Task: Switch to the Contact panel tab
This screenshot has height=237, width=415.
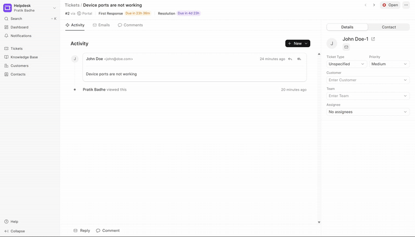Action: pos(389,27)
